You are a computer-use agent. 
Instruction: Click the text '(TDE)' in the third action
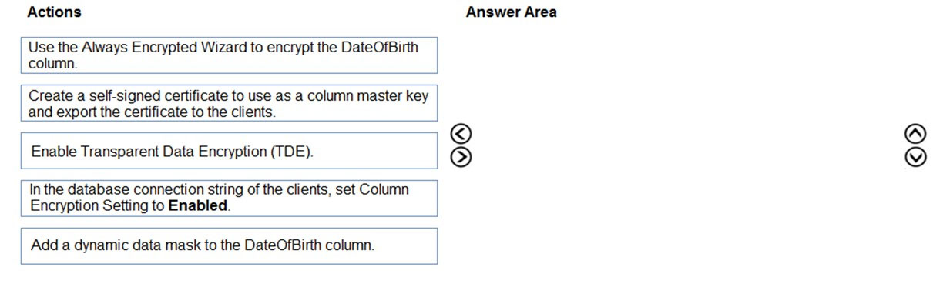point(292,152)
